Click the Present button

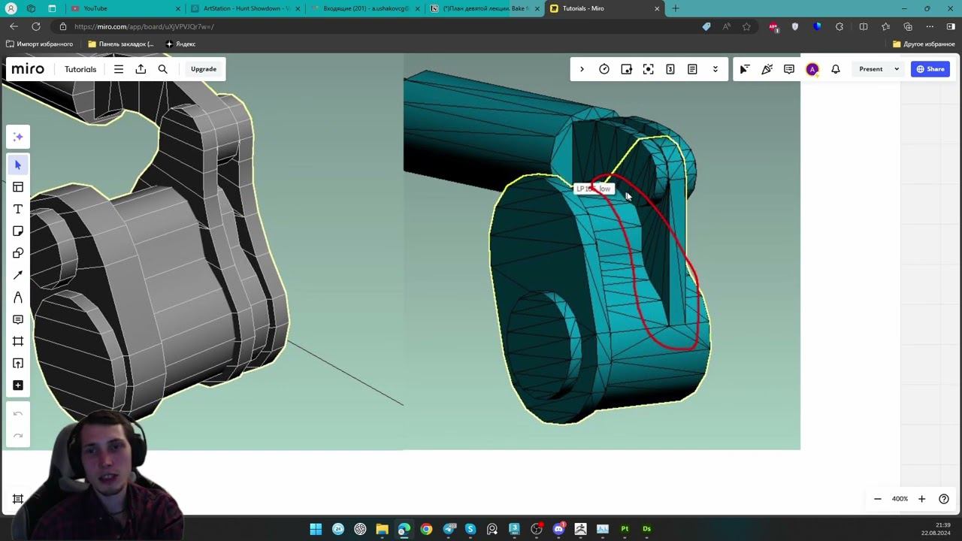(x=871, y=69)
